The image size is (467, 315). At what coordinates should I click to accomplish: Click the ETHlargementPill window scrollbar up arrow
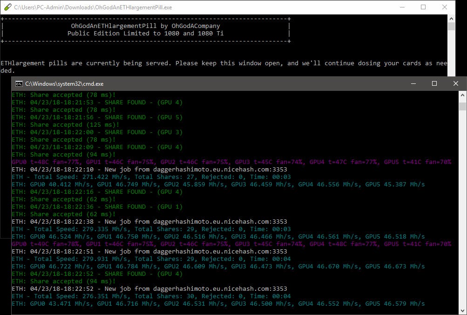[451, 20]
